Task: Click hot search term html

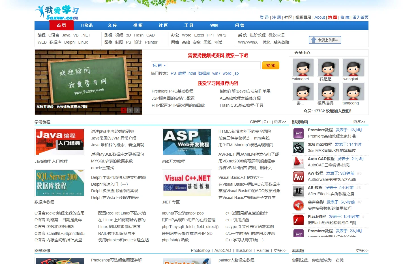Action: 192,73
